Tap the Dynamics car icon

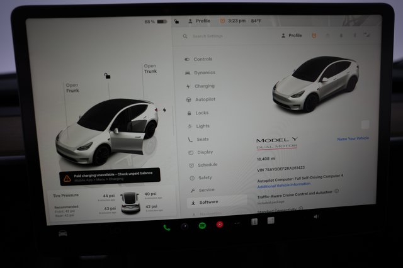click(188, 73)
